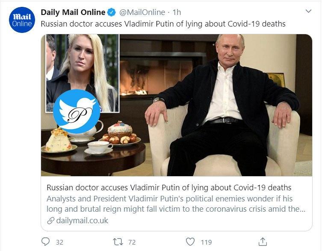The height and width of the screenshot is (251, 322).
Task: Click the 32 replies count
Action: (x=59, y=242)
